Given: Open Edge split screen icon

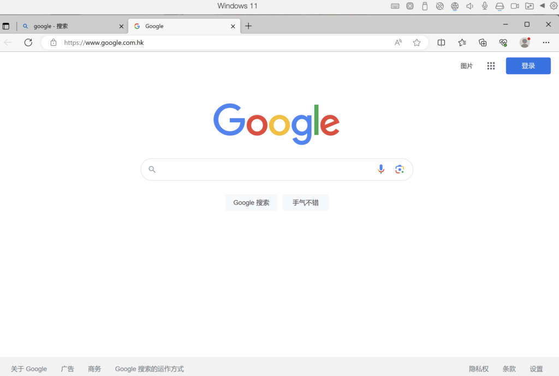Looking at the screenshot, I should tap(441, 43).
